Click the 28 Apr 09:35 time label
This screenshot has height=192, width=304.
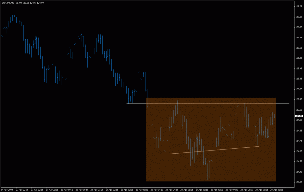277,190
